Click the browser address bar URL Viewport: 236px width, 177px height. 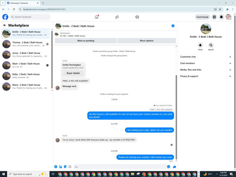click(44, 9)
